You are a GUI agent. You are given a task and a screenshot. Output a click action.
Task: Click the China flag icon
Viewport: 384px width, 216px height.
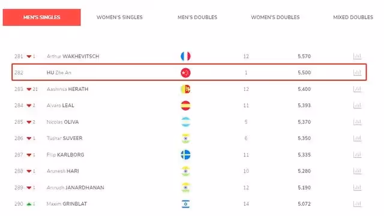[x=185, y=72]
